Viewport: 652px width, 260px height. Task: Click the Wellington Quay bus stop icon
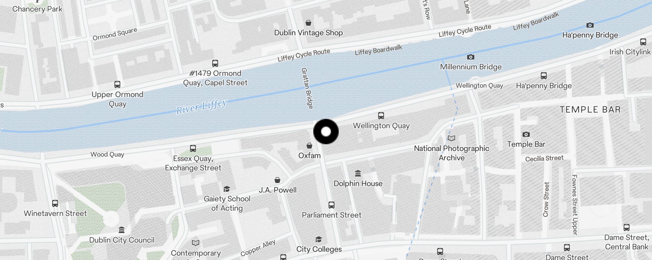[x=381, y=115]
